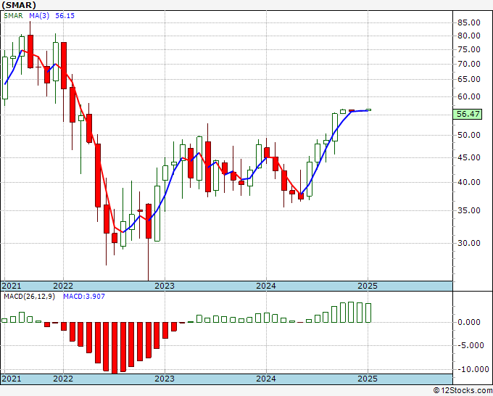Click the 70.00 price axis label

469,64
